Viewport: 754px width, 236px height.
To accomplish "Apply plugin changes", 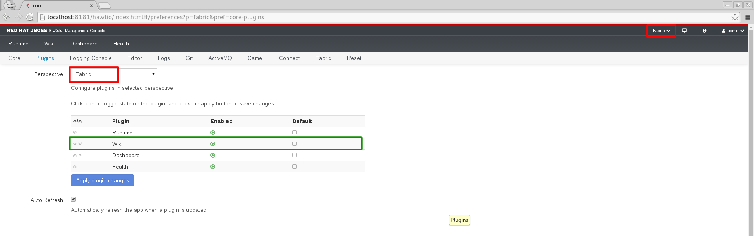I will (x=102, y=180).
